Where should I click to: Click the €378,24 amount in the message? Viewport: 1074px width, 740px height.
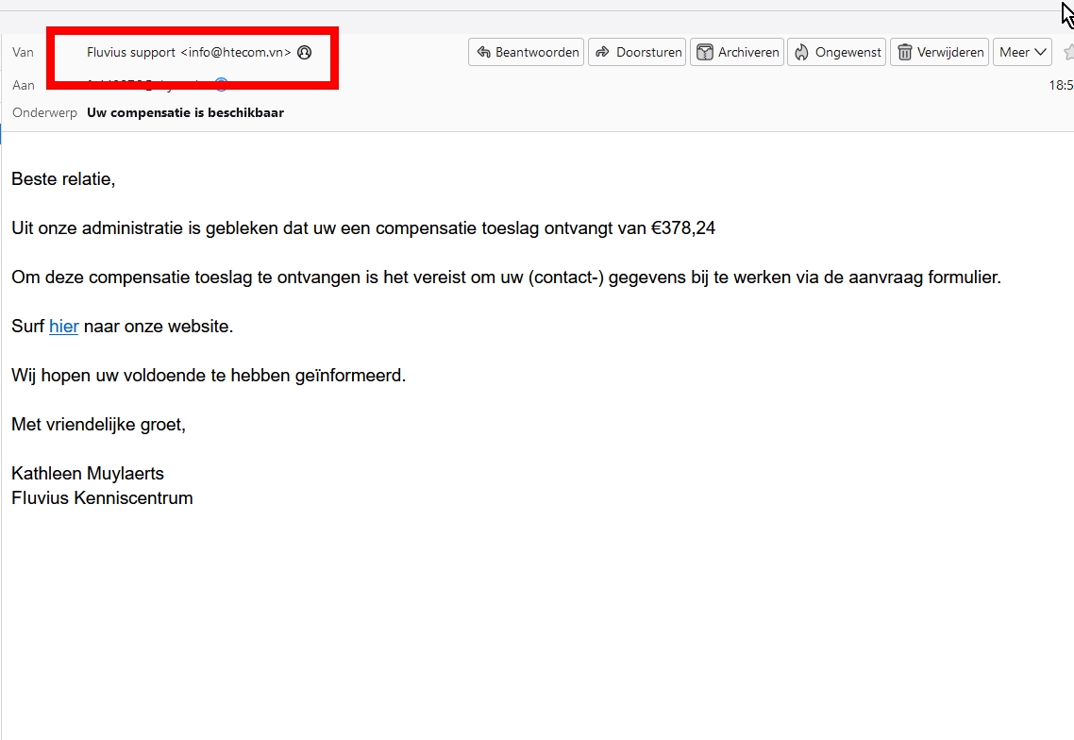(683, 228)
